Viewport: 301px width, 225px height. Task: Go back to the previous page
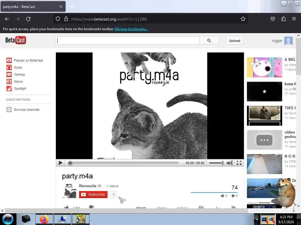tap(7, 19)
